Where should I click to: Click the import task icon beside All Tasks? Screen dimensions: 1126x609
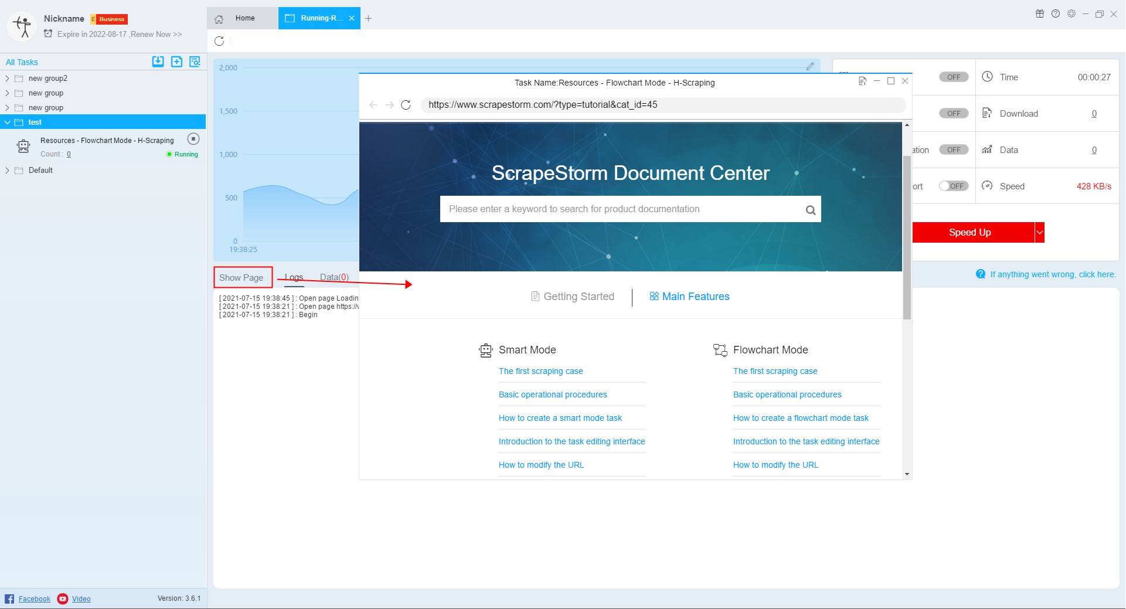[x=158, y=62]
